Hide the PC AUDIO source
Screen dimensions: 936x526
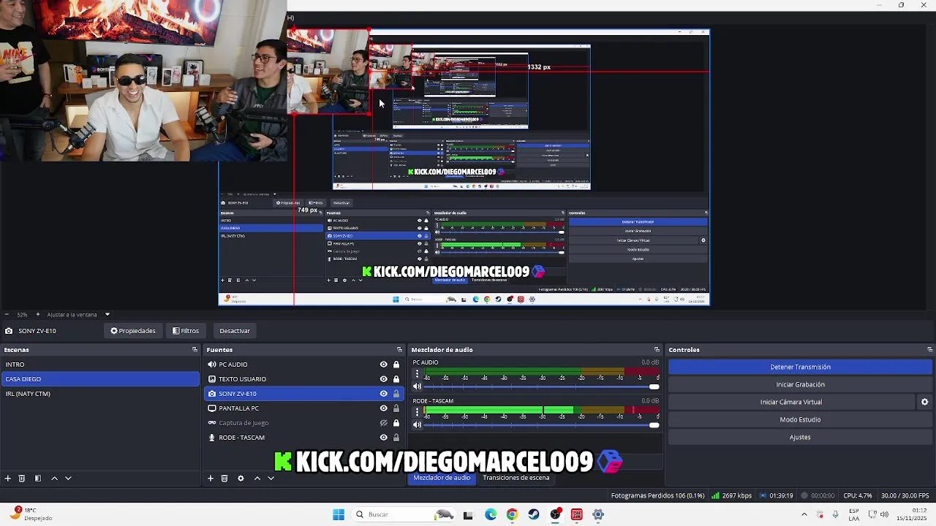(383, 365)
